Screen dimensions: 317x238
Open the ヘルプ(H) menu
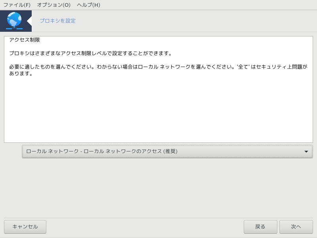88,5
